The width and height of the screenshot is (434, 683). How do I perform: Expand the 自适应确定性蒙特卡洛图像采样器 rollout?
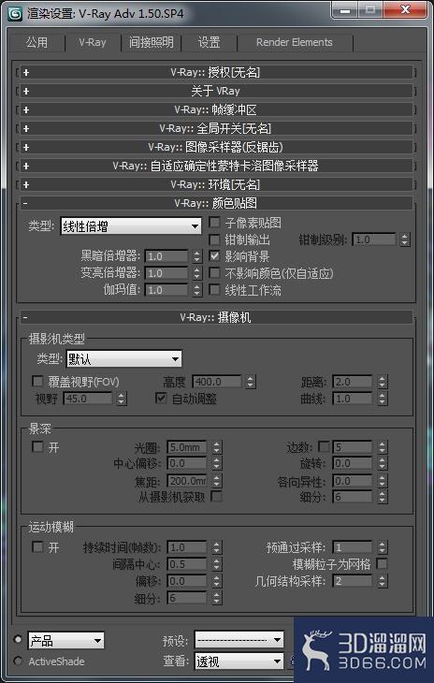click(x=215, y=166)
